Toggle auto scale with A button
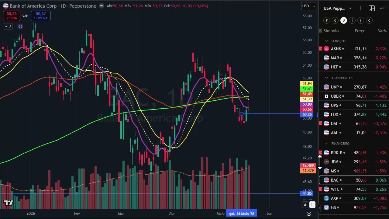Image resolution: width=389 pixels, height=219 pixels. [305, 205]
